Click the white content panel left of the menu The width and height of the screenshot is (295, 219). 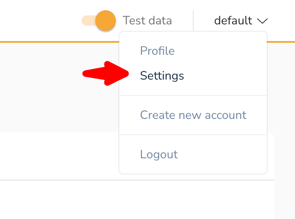tap(56, 156)
